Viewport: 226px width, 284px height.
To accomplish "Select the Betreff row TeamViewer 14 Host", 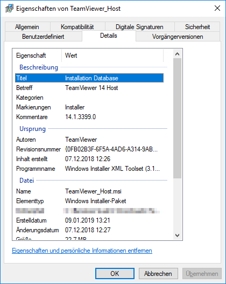I will (89, 88).
